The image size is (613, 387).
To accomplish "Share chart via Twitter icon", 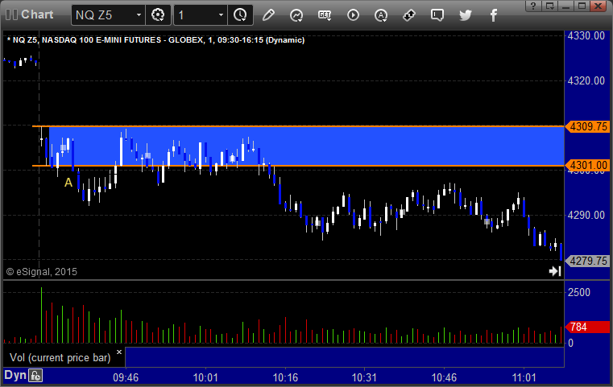I will point(466,15).
